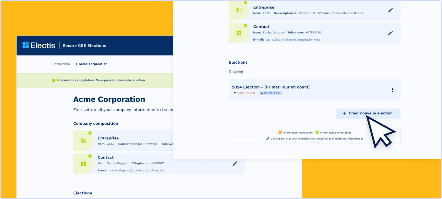Edit Contact card in front panel
The width and height of the screenshot is (442, 199).
(x=390, y=33)
